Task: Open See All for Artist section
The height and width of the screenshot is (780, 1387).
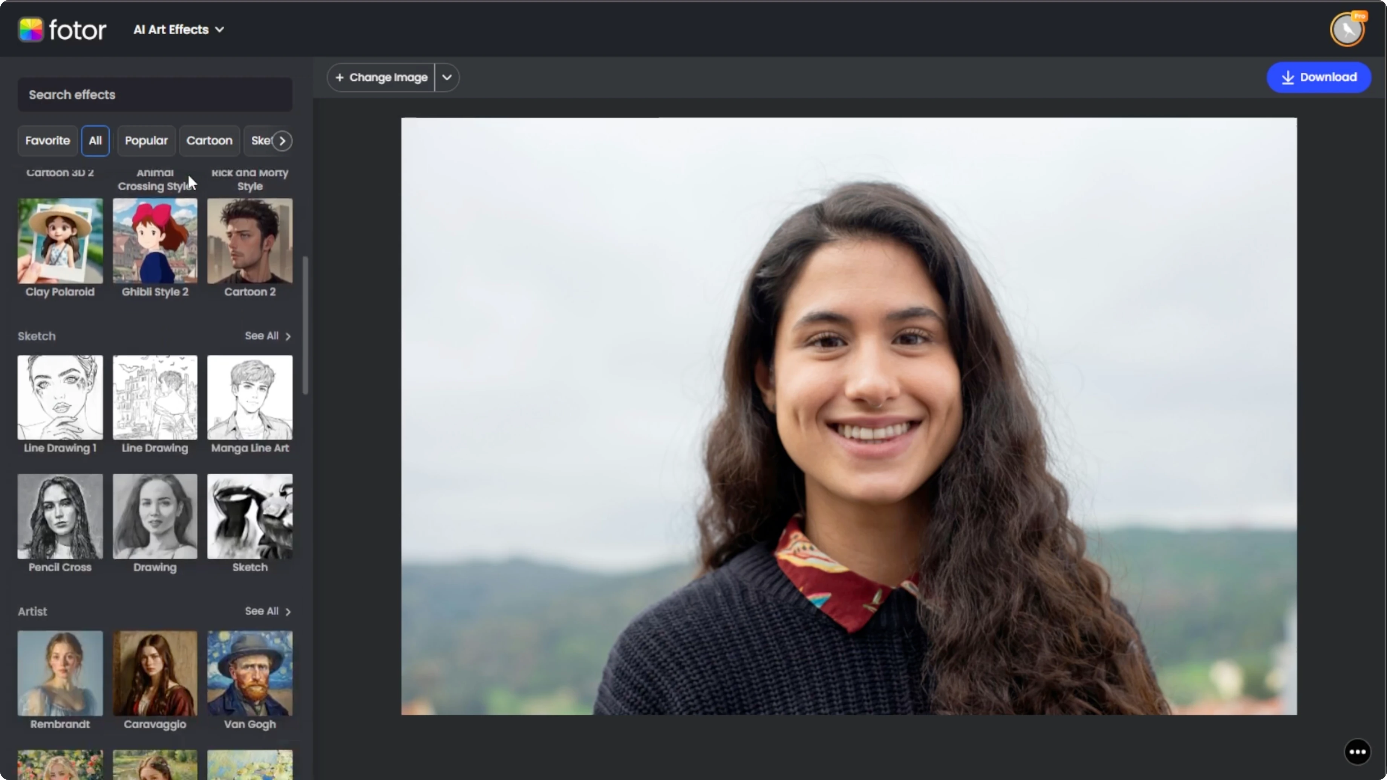Action: tap(268, 612)
